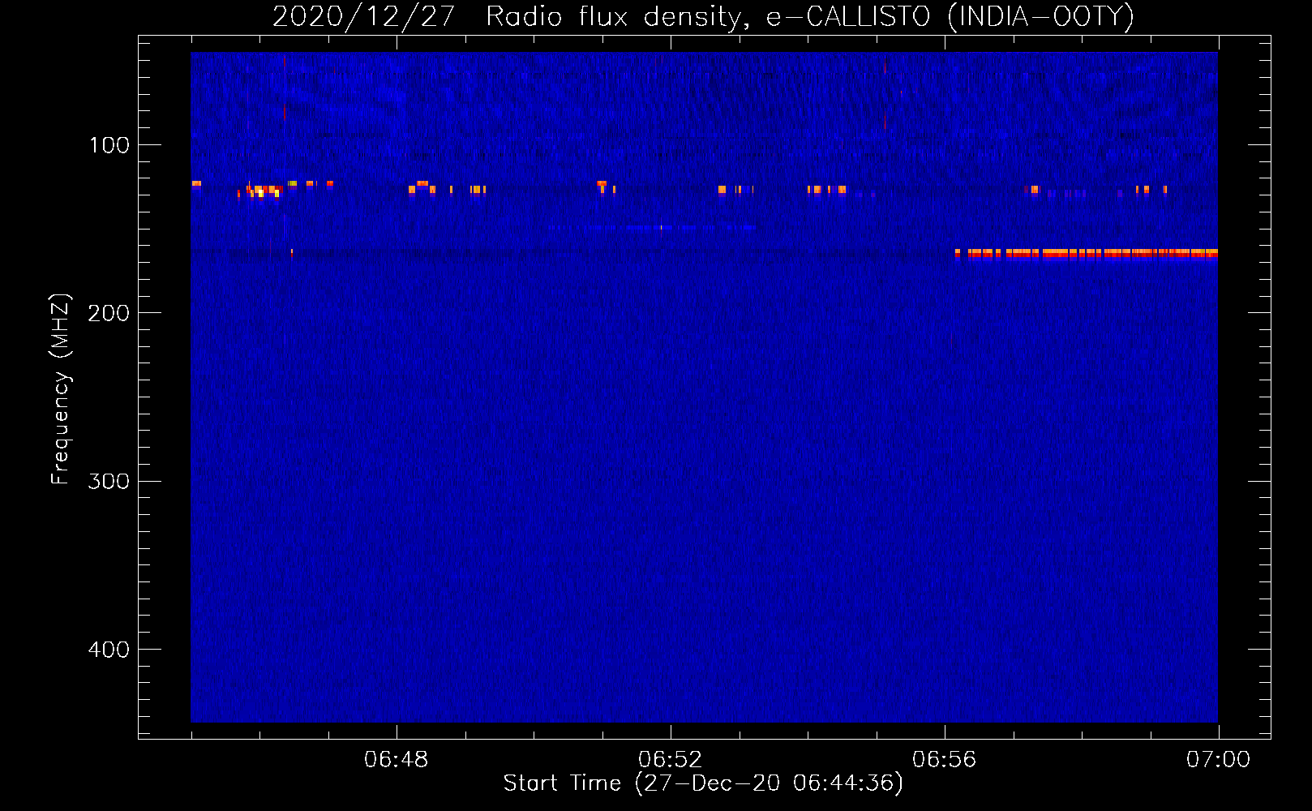The width and height of the screenshot is (1312, 811).
Task: Select the date text '2020/12/27' in the title
Action: (363, 16)
